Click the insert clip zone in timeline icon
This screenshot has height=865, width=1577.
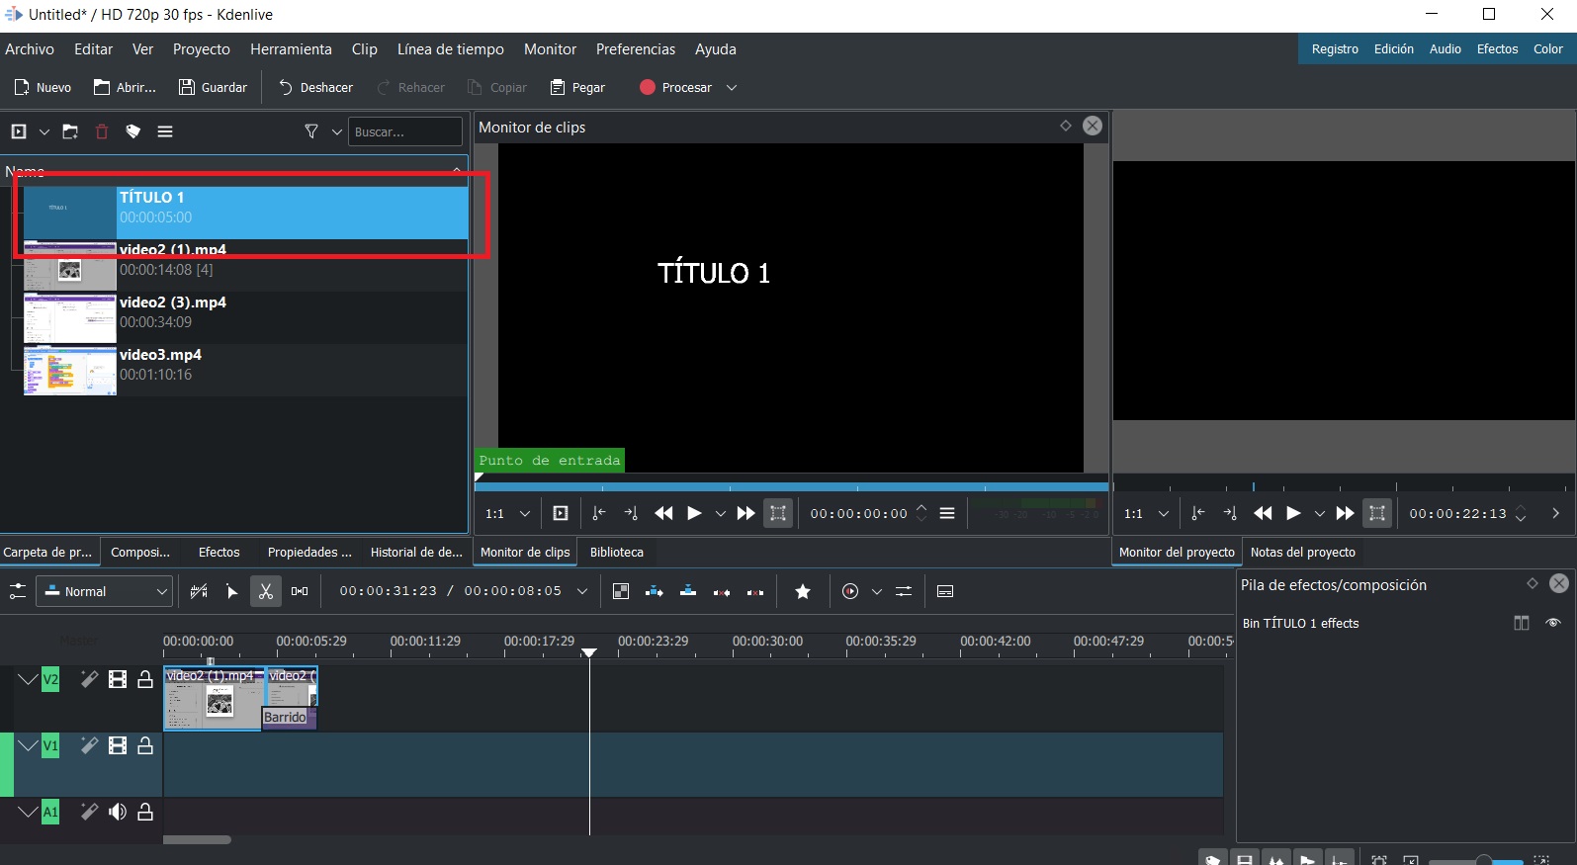coord(655,591)
